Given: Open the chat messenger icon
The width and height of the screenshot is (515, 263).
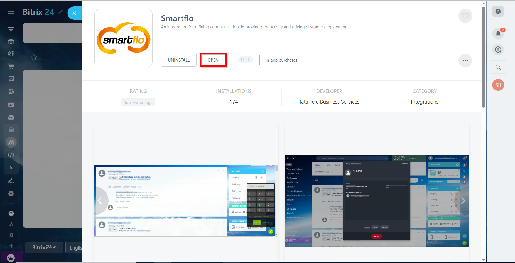Looking at the screenshot, I should (498, 50).
